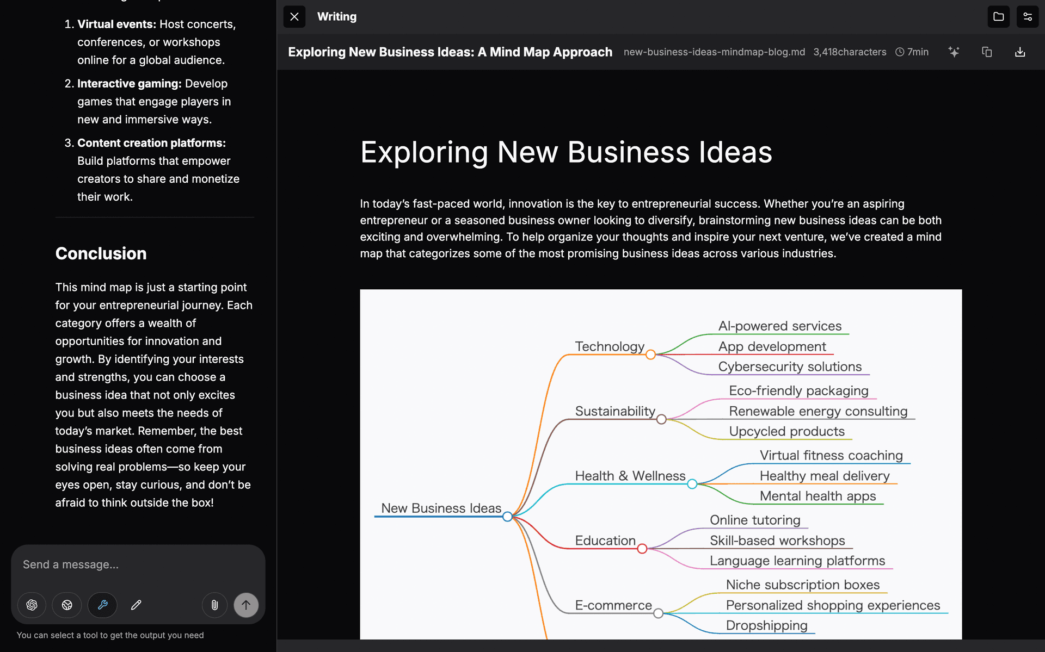
Task: Click Virtual events list item
Action: [156, 42]
